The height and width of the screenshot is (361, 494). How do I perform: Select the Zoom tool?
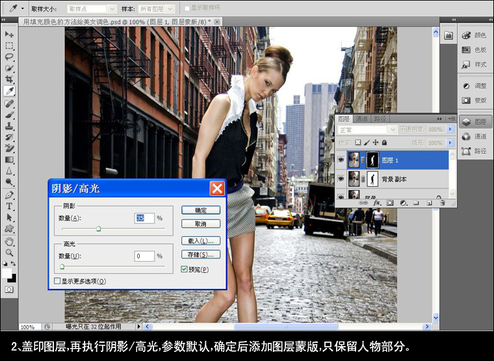pos(9,253)
